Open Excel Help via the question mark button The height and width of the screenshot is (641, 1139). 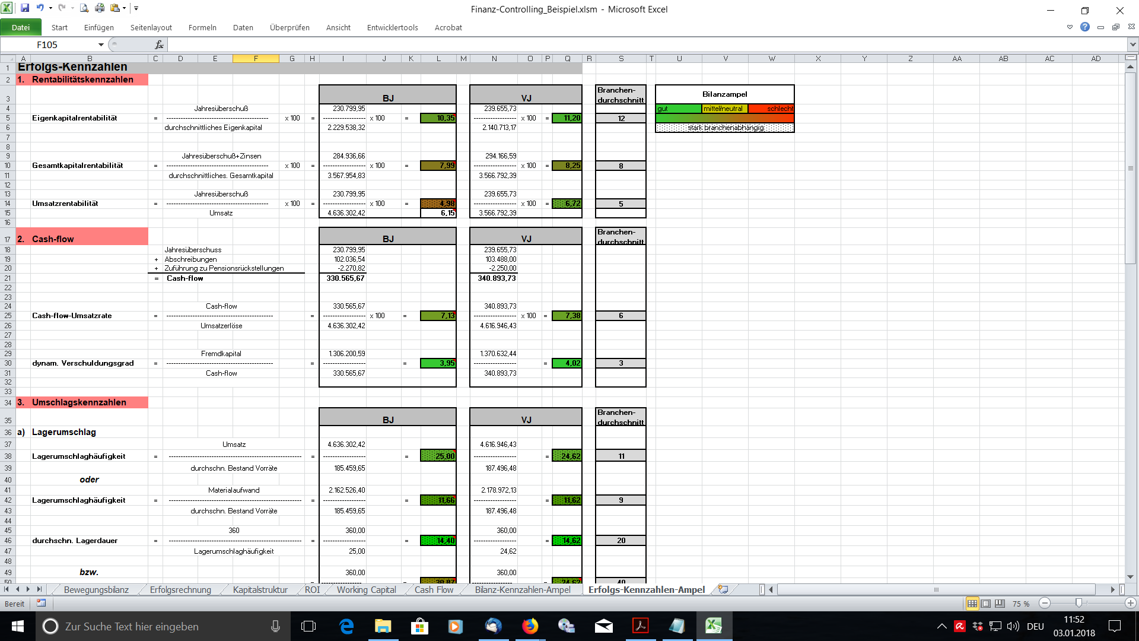pos(1086,27)
